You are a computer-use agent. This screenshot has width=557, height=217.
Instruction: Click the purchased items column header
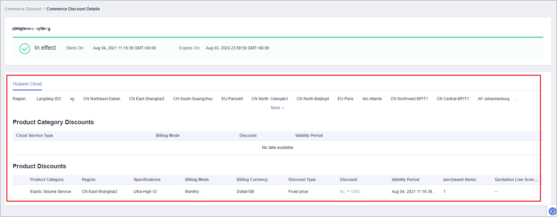[x=460, y=180]
